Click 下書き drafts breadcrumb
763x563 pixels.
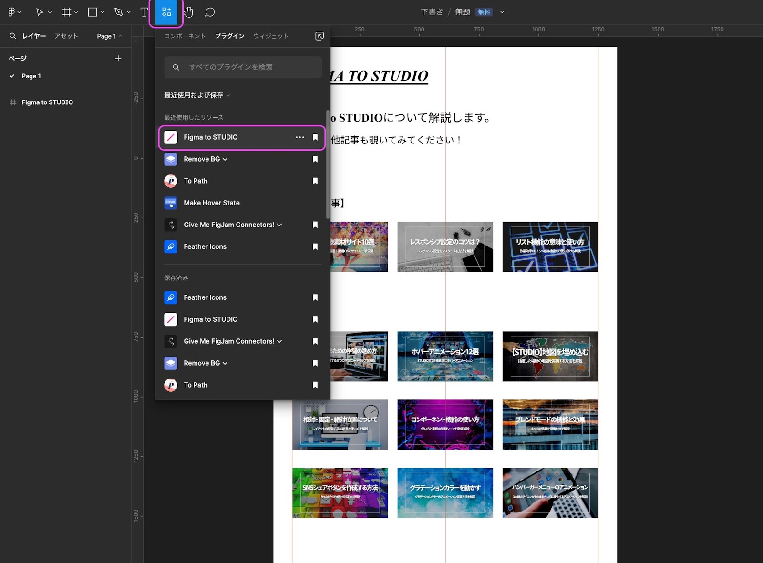pyautogui.click(x=432, y=12)
